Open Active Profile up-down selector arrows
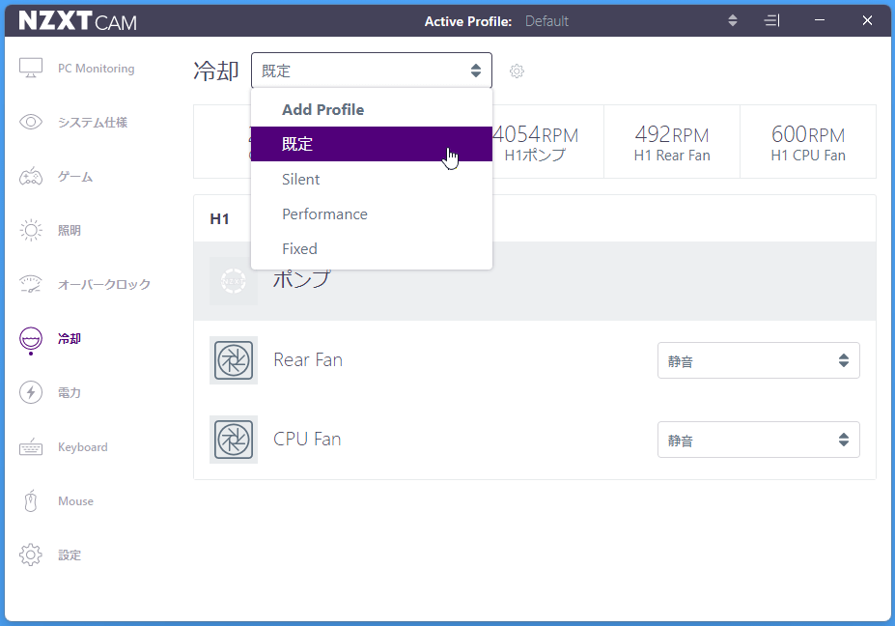 click(x=732, y=21)
